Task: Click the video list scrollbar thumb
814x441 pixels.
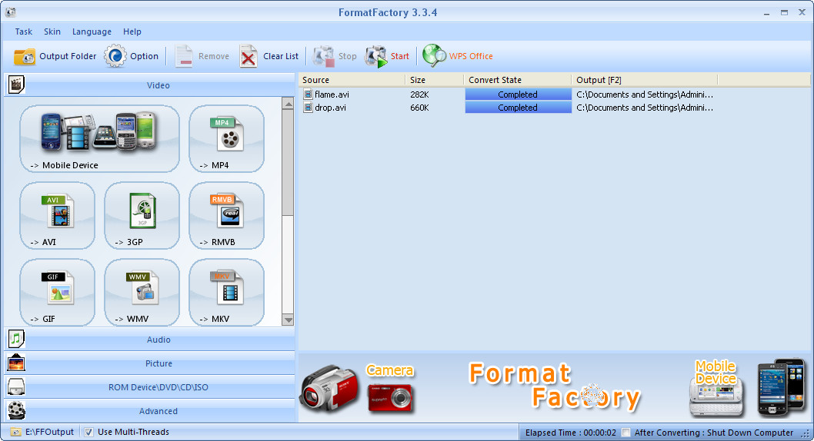Action: click(x=288, y=162)
